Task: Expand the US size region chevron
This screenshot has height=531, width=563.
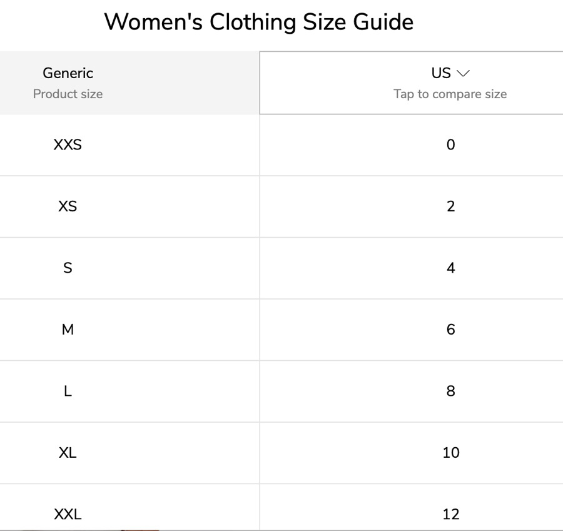Action: pos(464,74)
